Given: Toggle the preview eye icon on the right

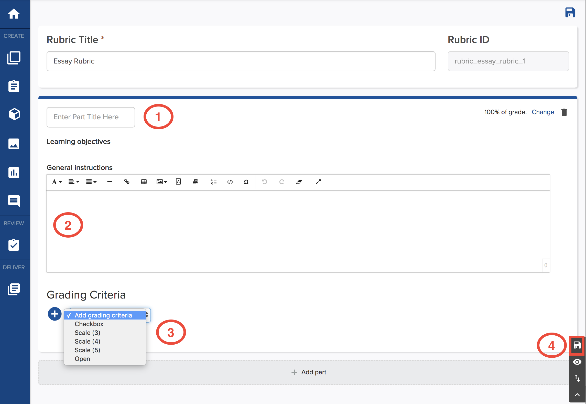Looking at the screenshot, I should [x=577, y=362].
